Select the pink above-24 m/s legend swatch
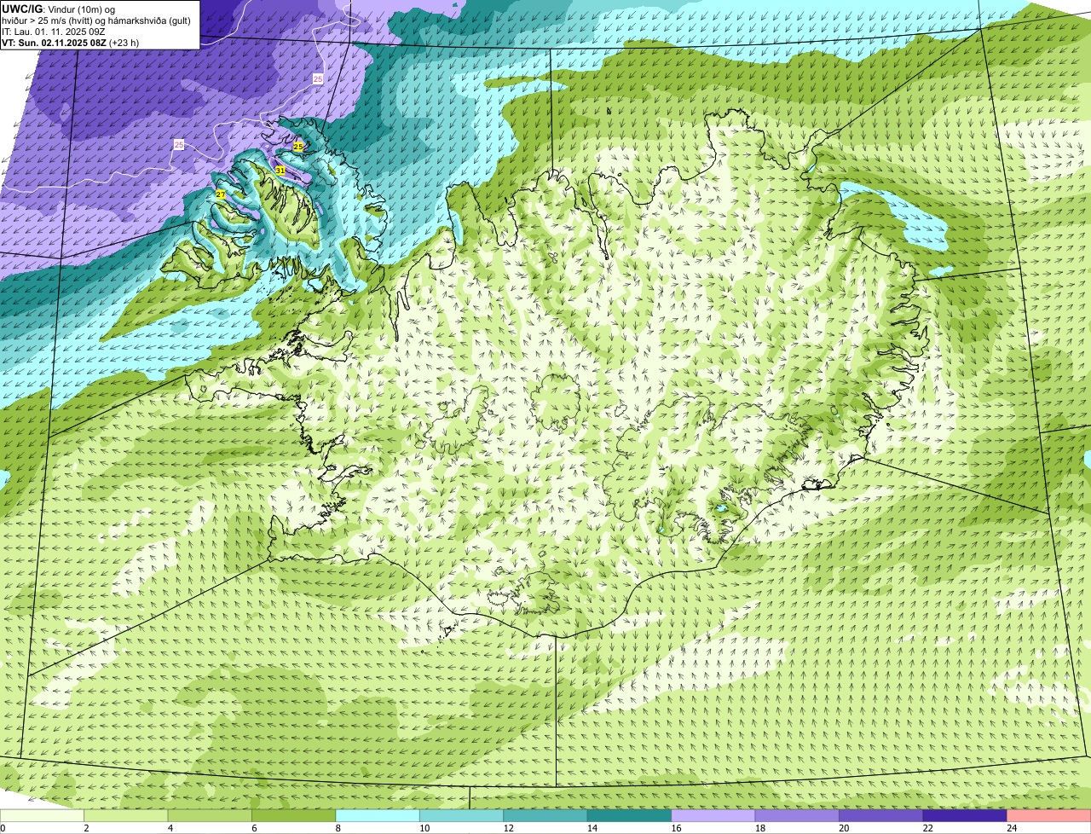This screenshot has height=834, width=1091. pos(1049,816)
